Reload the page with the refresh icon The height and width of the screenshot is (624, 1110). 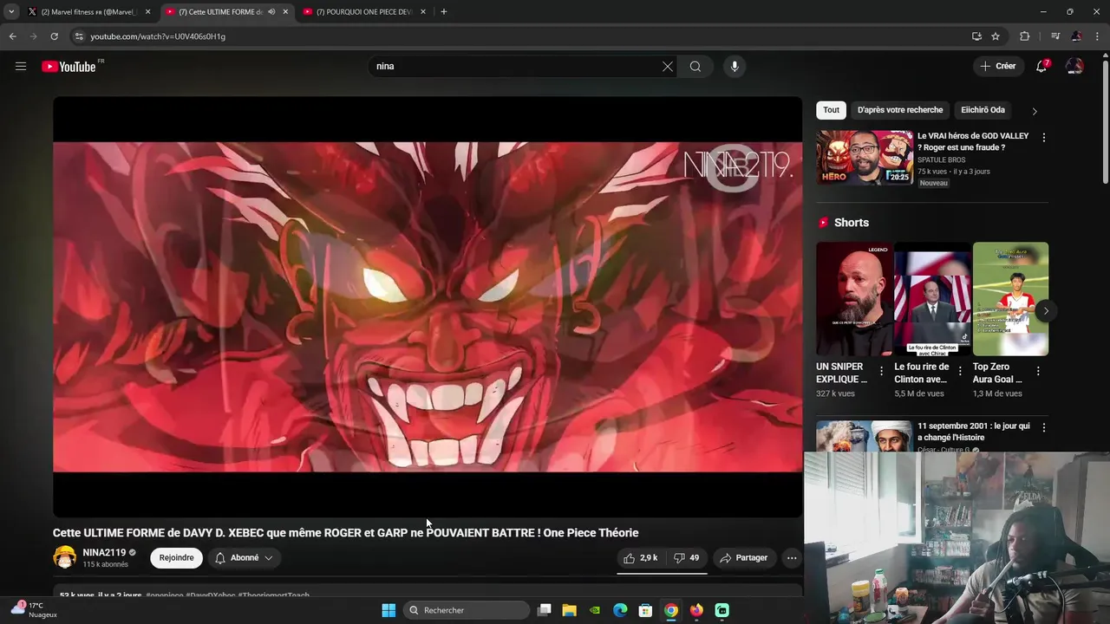pos(54,36)
